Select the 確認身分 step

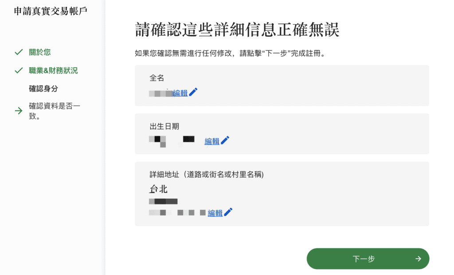coord(43,89)
